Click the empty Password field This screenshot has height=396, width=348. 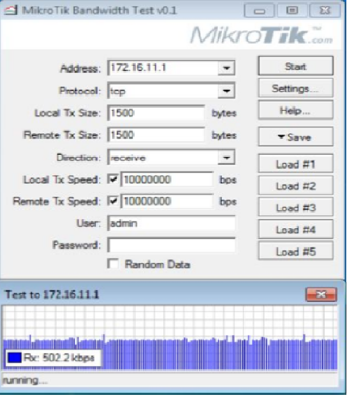(x=171, y=245)
